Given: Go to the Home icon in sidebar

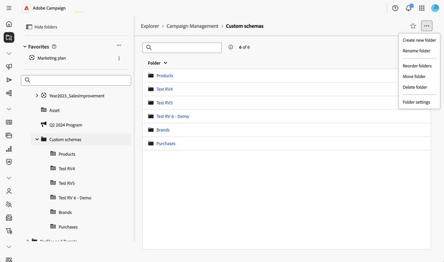Looking at the screenshot, I should pos(9,24).
